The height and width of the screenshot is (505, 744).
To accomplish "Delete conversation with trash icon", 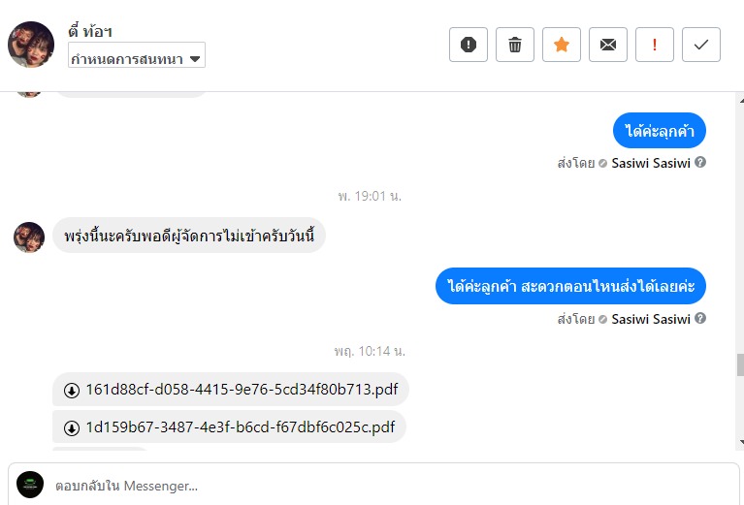I will pyautogui.click(x=515, y=45).
